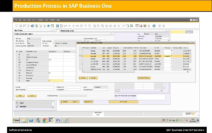Viewport: 212px width, 133px height.
Task: Click the Export to Excel toolbar icon
Action: [37, 26]
